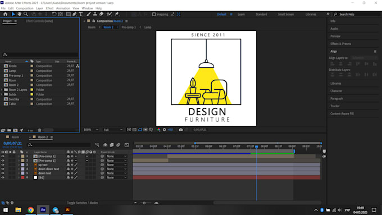
Task: Select the Rectangle shape tool
Action: (68, 14)
